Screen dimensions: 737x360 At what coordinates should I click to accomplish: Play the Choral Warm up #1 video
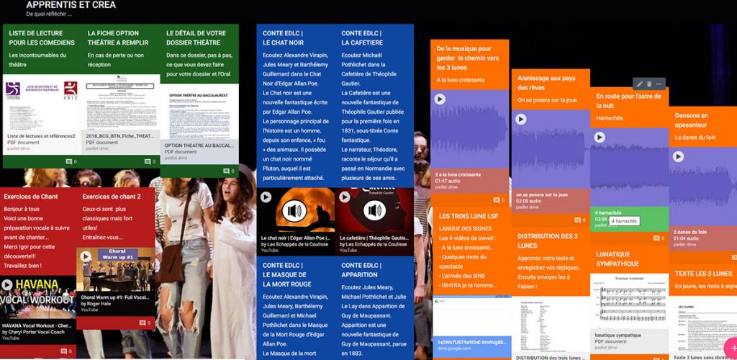click(x=86, y=256)
